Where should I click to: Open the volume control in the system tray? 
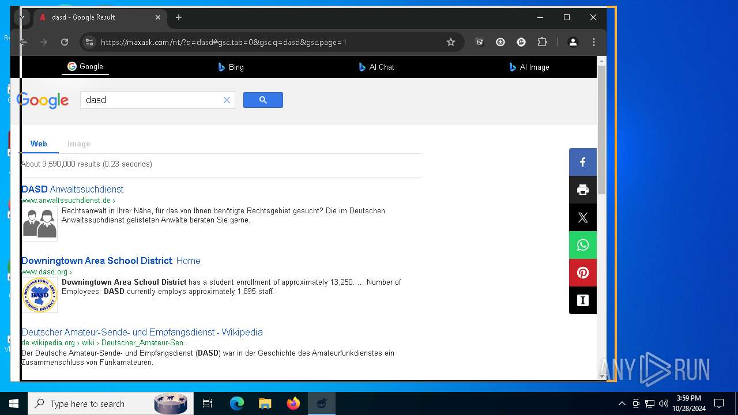[664, 403]
